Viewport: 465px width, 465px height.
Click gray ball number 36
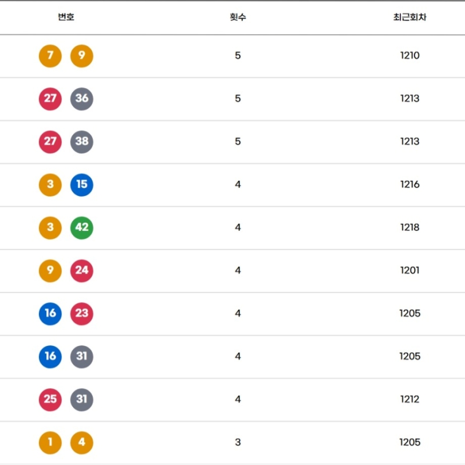81,99
